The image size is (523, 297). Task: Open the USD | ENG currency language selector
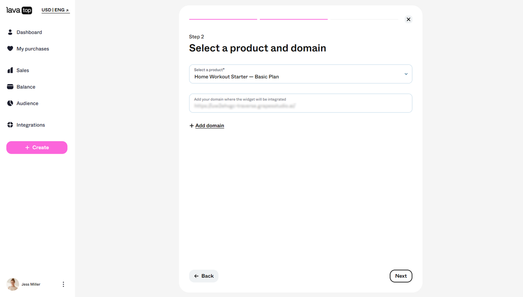pyautogui.click(x=55, y=10)
